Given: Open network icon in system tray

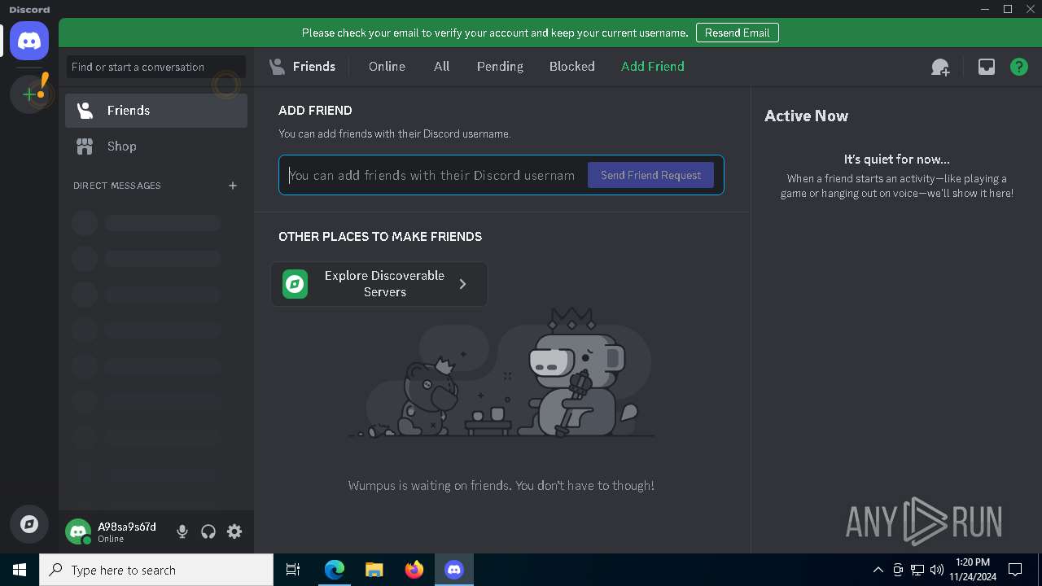Looking at the screenshot, I should coord(917,570).
